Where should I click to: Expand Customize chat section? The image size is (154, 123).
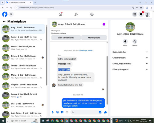(130, 52)
